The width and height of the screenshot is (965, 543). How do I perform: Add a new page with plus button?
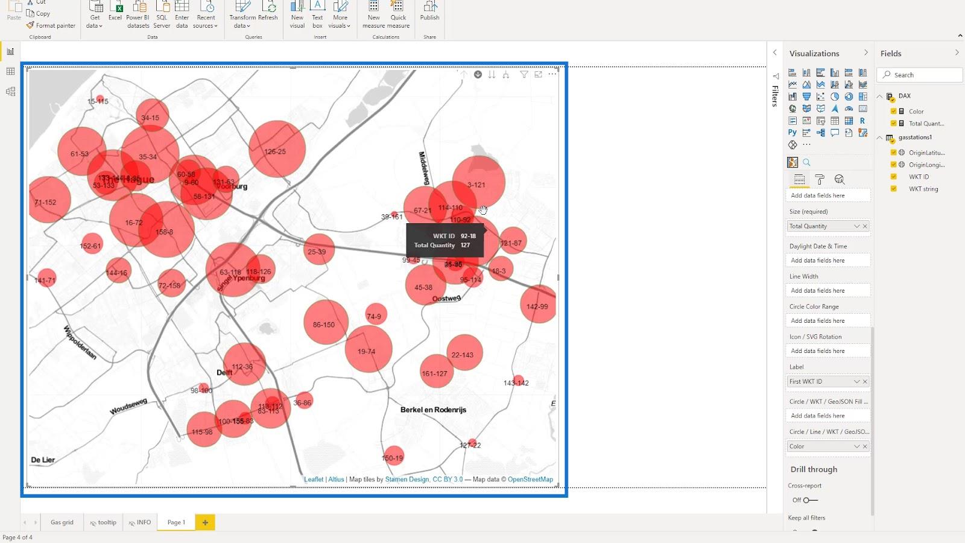(205, 522)
